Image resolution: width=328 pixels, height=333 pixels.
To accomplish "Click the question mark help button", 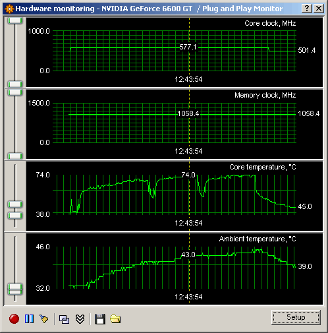I will (x=307, y=9).
